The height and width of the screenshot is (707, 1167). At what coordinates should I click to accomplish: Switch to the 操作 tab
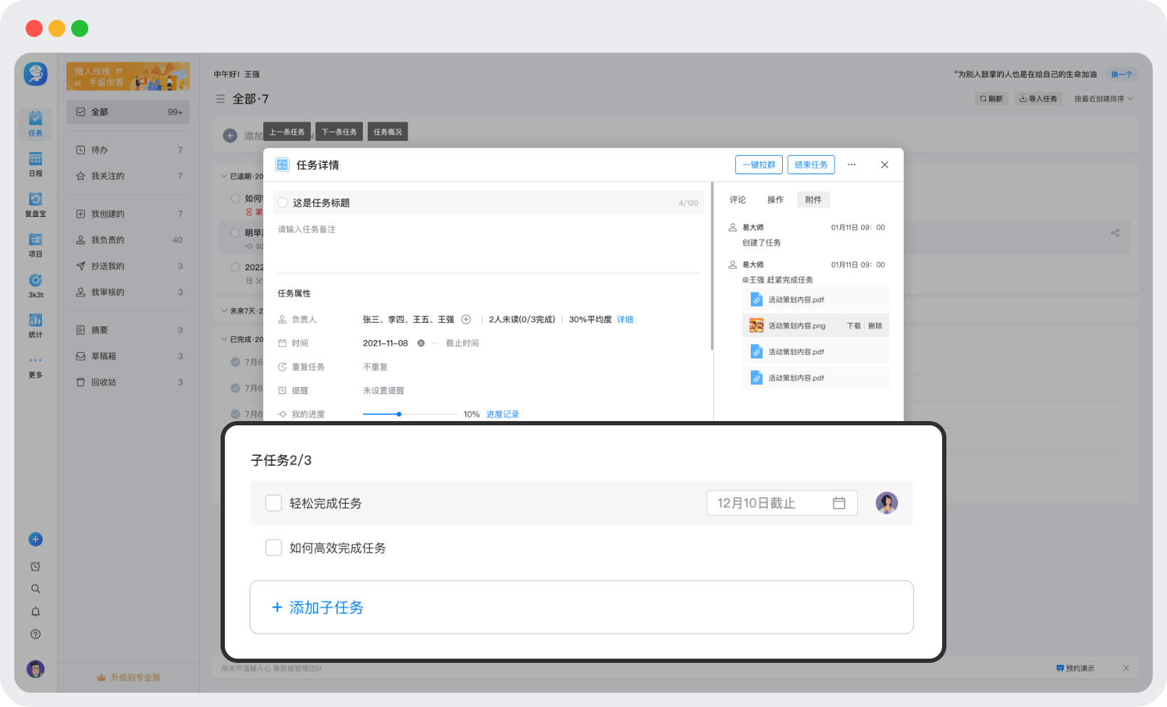pos(775,200)
